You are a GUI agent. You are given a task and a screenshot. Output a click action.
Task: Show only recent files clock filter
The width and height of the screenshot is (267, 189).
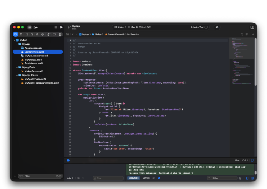click(x=58, y=176)
